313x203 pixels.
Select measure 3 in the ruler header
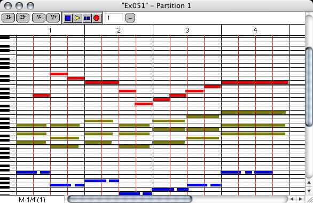tap(187, 30)
